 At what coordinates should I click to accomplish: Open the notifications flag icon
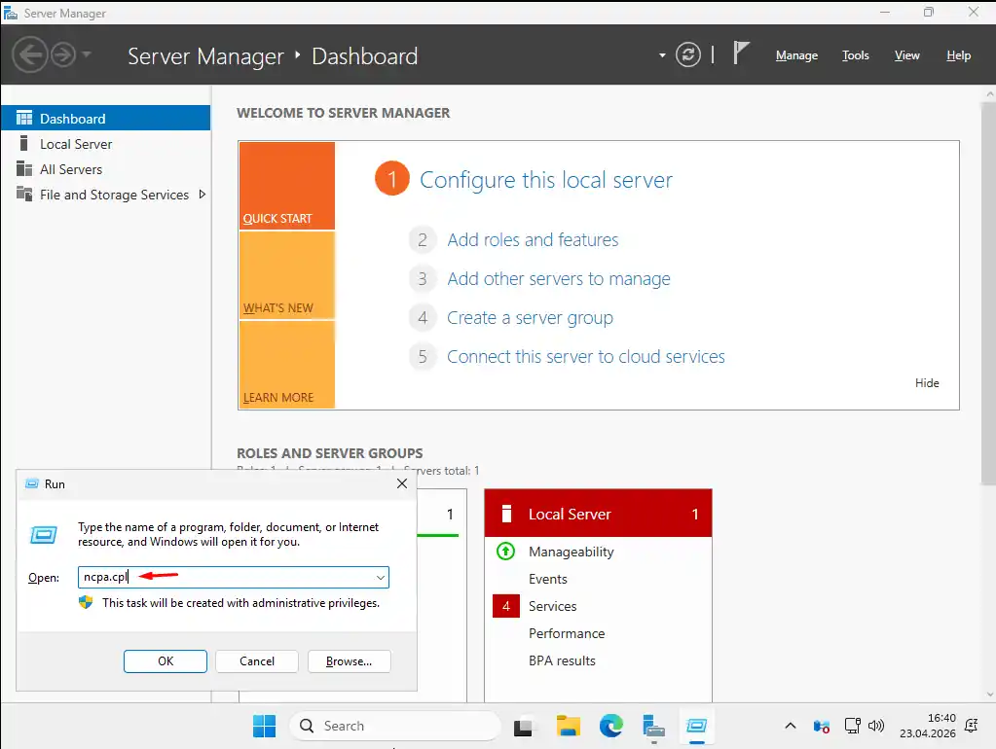coord(741,53)
